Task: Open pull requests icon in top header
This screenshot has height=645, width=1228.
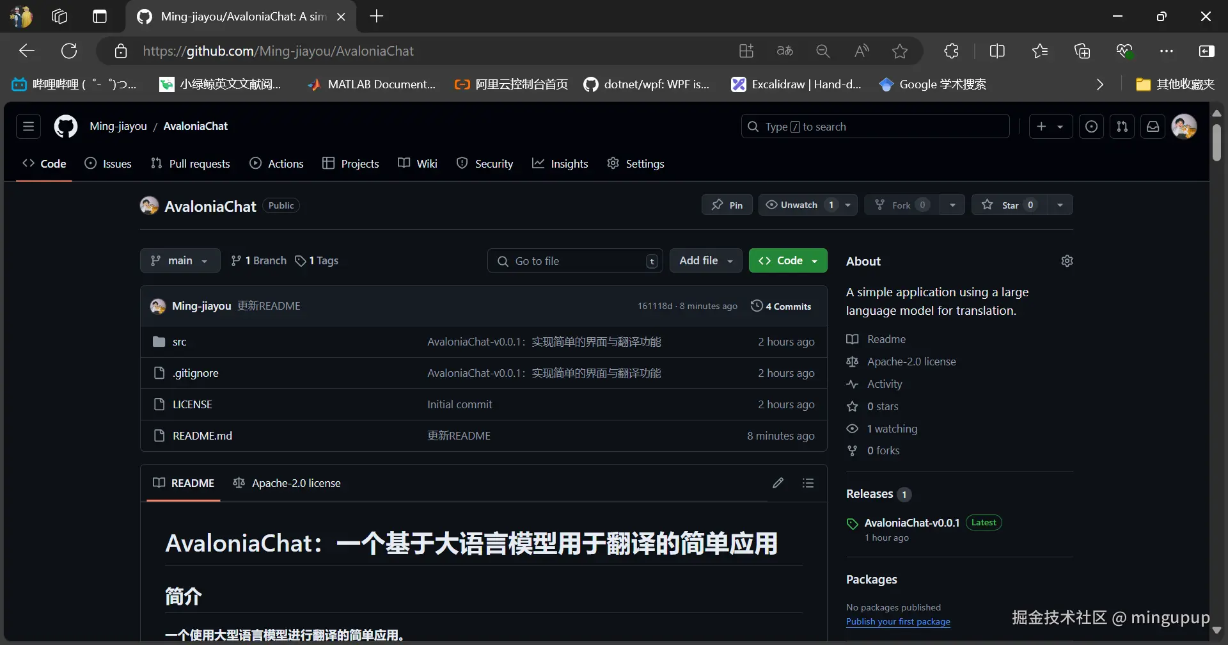Action: click(1122, 127)
